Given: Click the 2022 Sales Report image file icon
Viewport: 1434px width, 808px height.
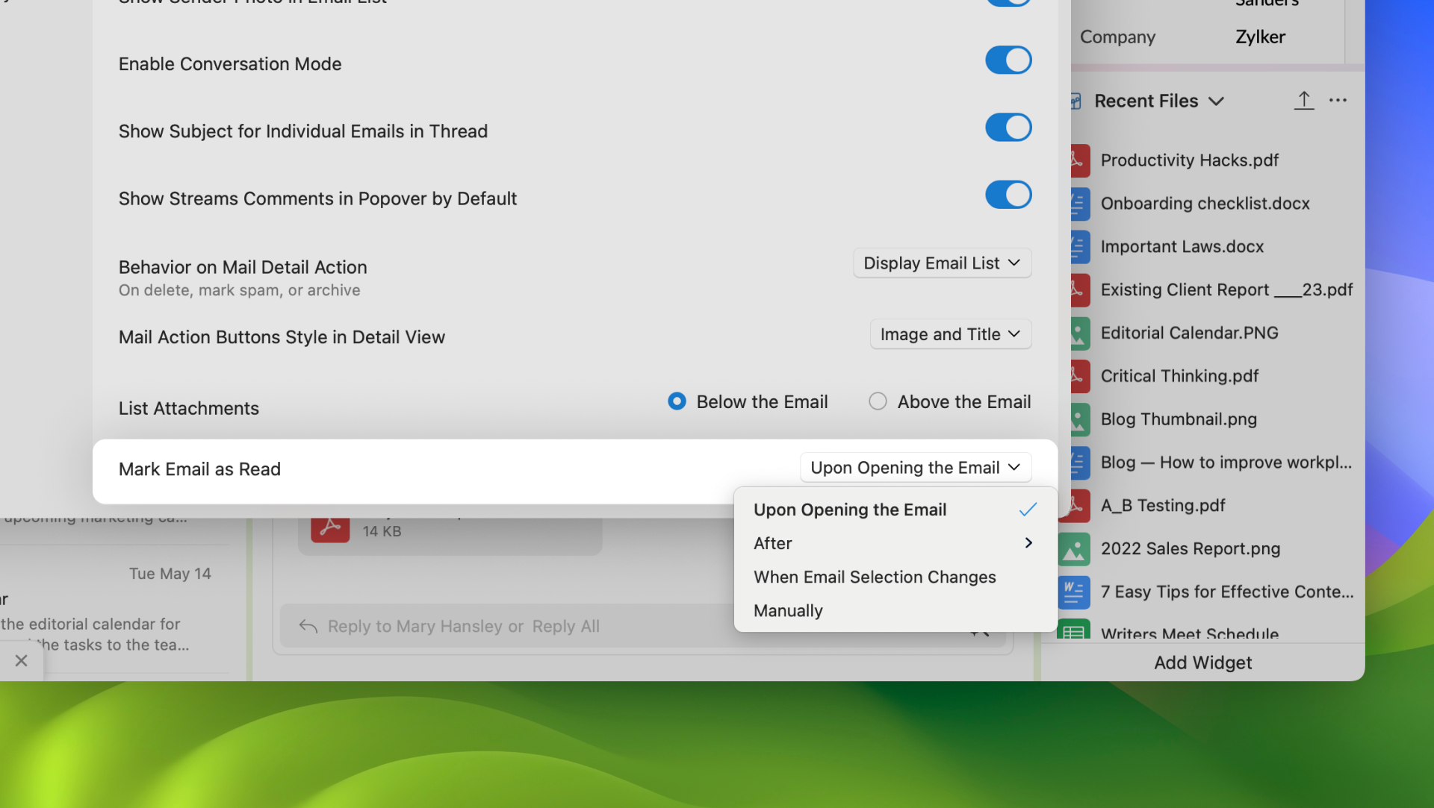Looking at the screenshot, I should tap(1074, 549).
